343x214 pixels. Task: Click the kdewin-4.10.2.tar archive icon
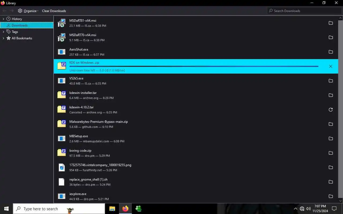tap(62, 109)
